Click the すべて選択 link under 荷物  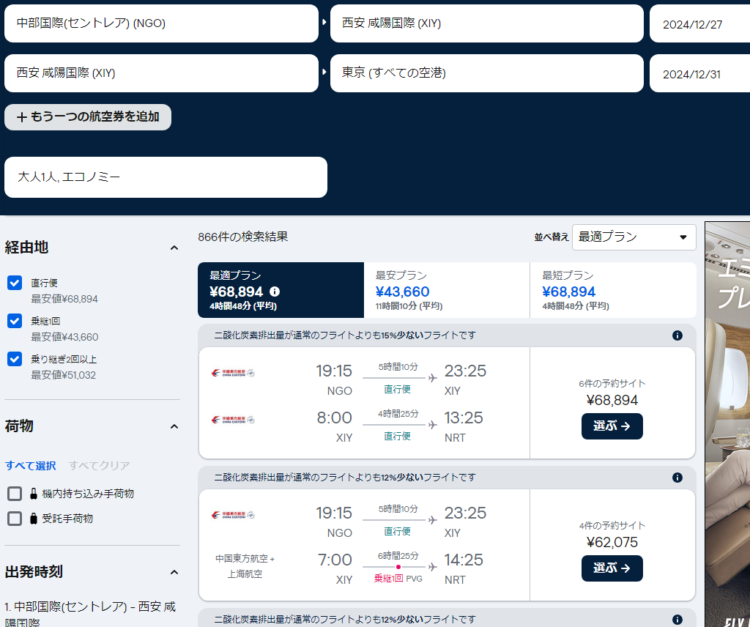(31, 466)
